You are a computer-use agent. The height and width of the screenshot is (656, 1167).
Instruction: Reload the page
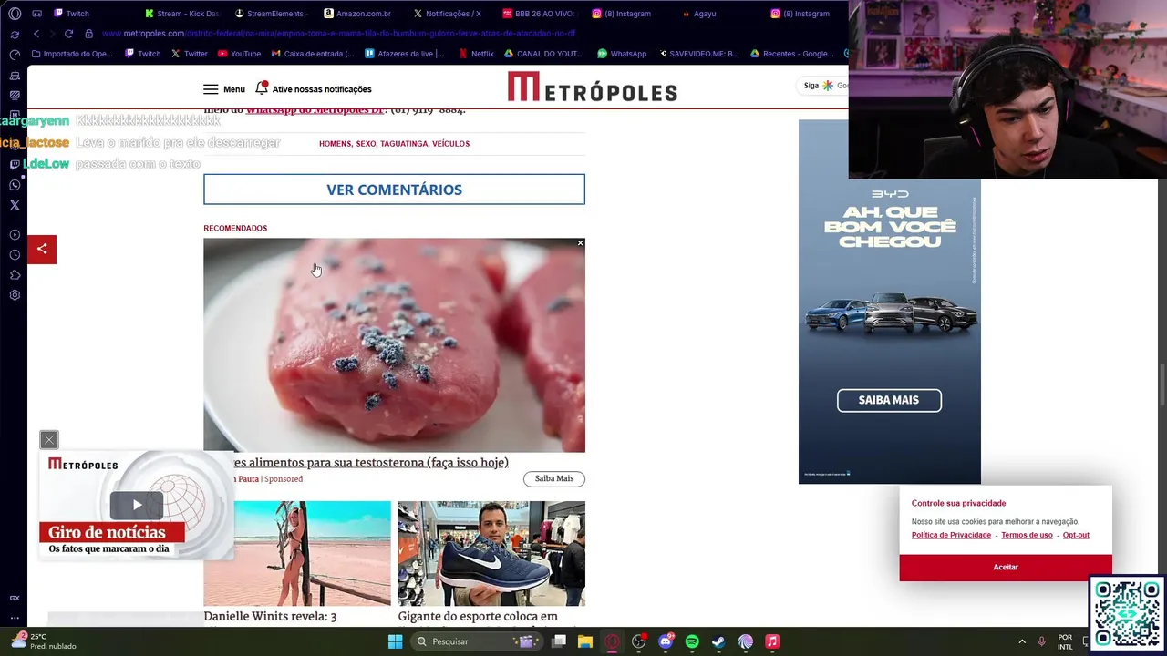click(68, 34)
